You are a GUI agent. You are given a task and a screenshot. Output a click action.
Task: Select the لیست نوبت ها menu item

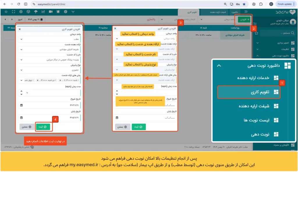[256, 120]
